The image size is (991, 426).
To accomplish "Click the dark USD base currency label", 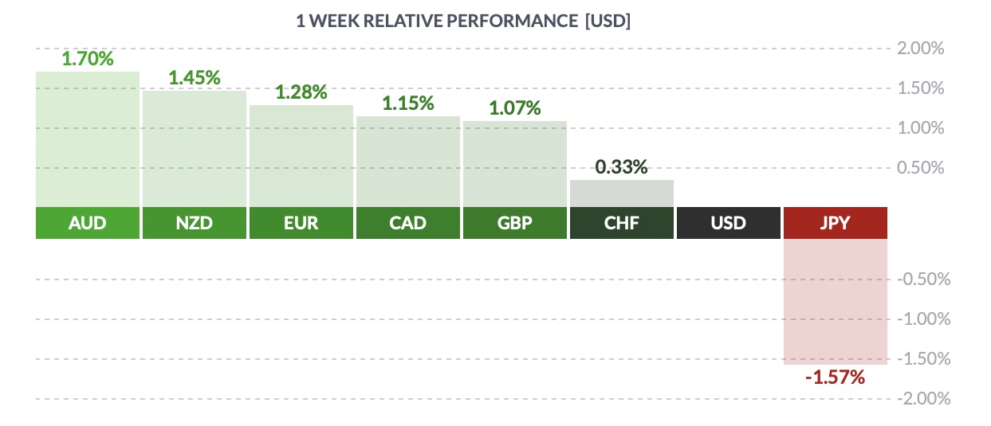I will (729, 223).
